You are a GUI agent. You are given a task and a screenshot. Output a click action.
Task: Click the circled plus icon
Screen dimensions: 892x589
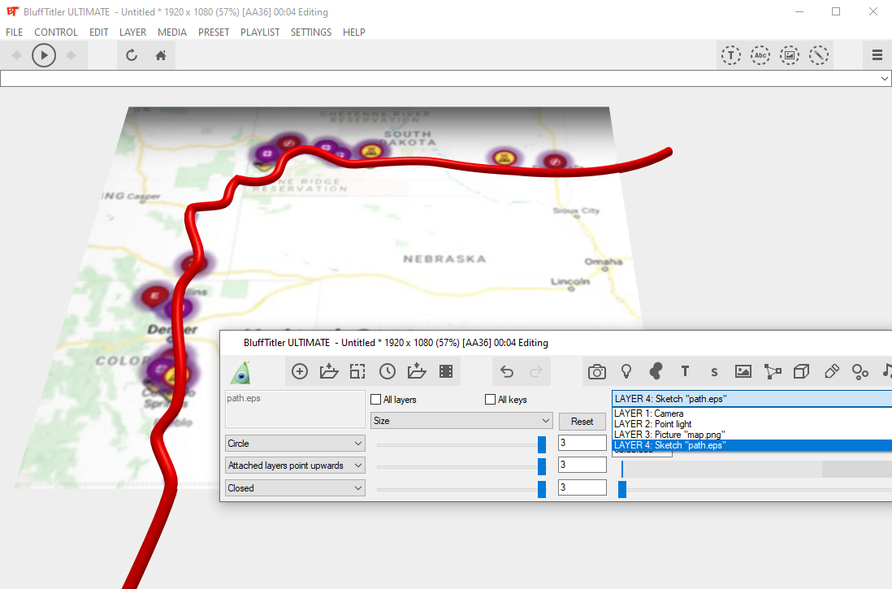tap(300, 371)
